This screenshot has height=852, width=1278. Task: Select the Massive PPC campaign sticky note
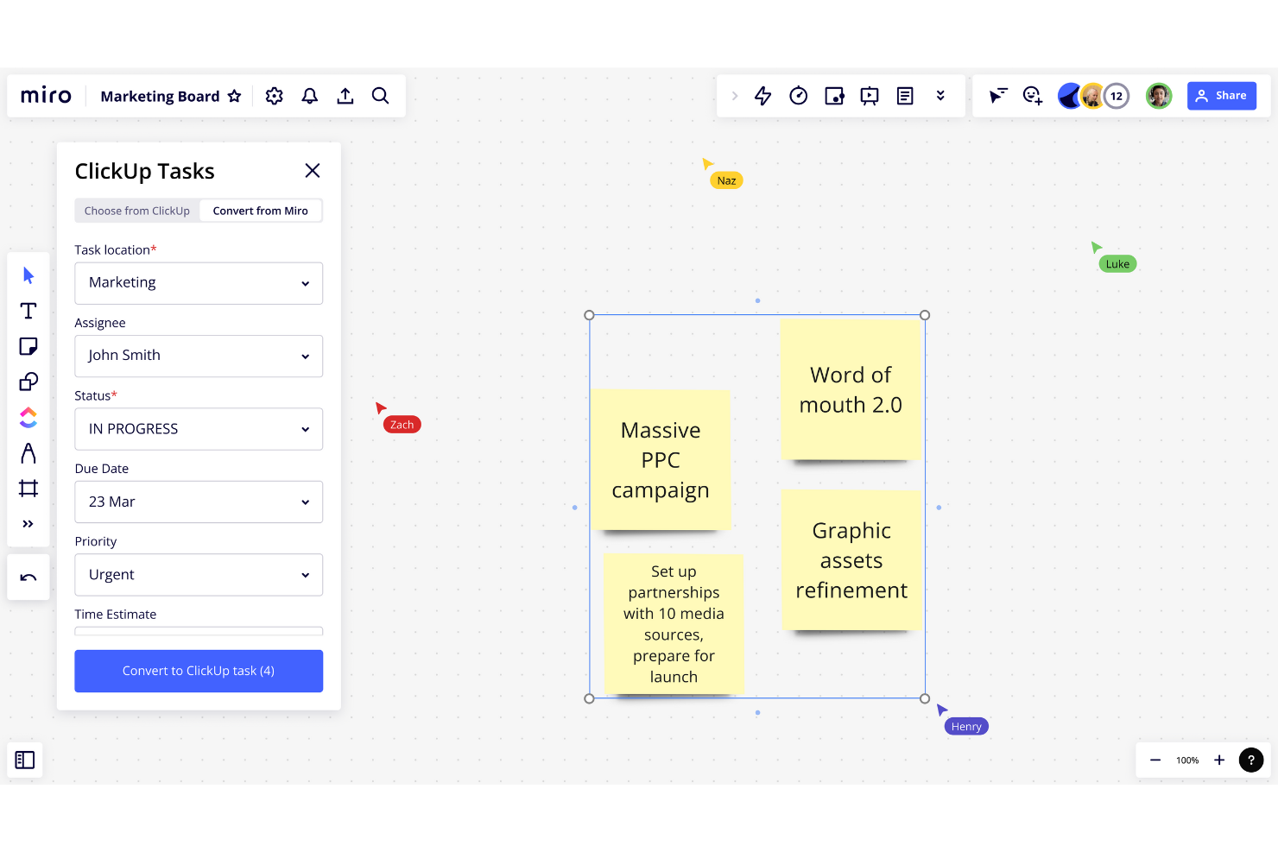661,460
